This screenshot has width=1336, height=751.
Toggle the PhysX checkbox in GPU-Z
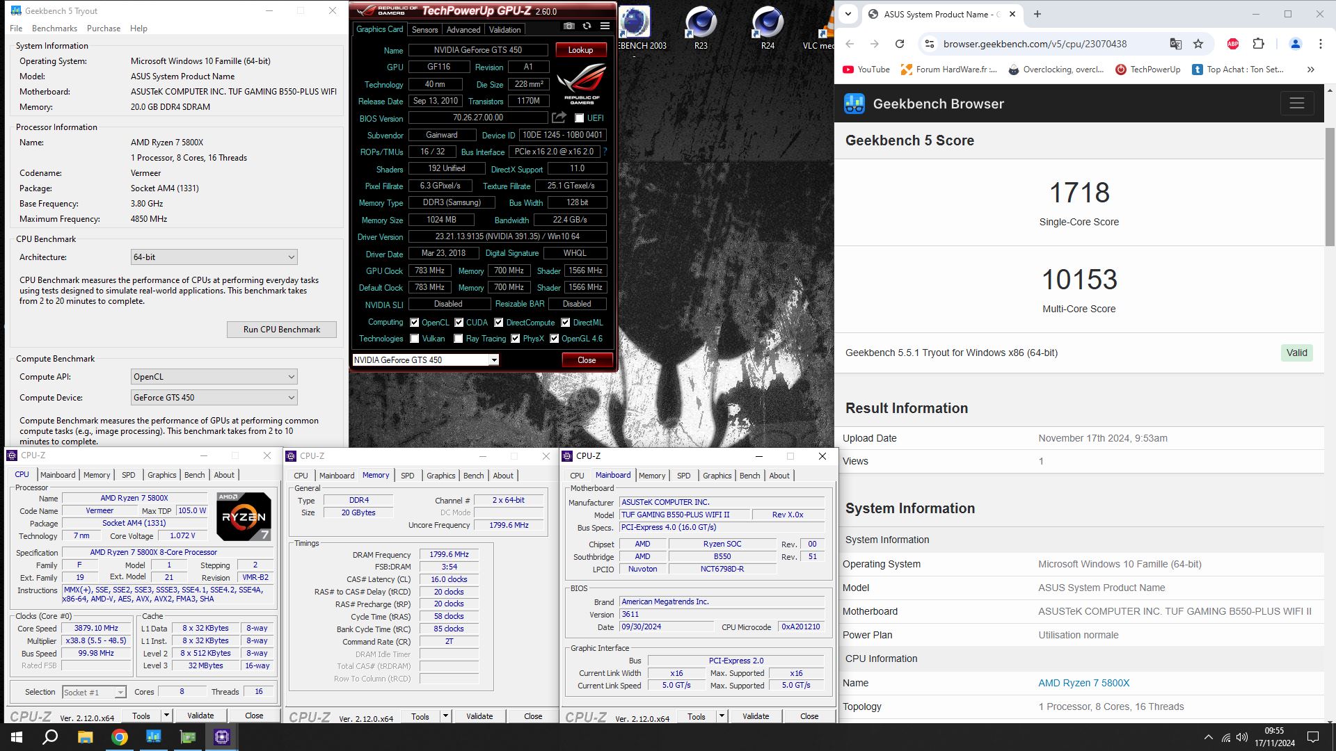[x=516, y=339]
